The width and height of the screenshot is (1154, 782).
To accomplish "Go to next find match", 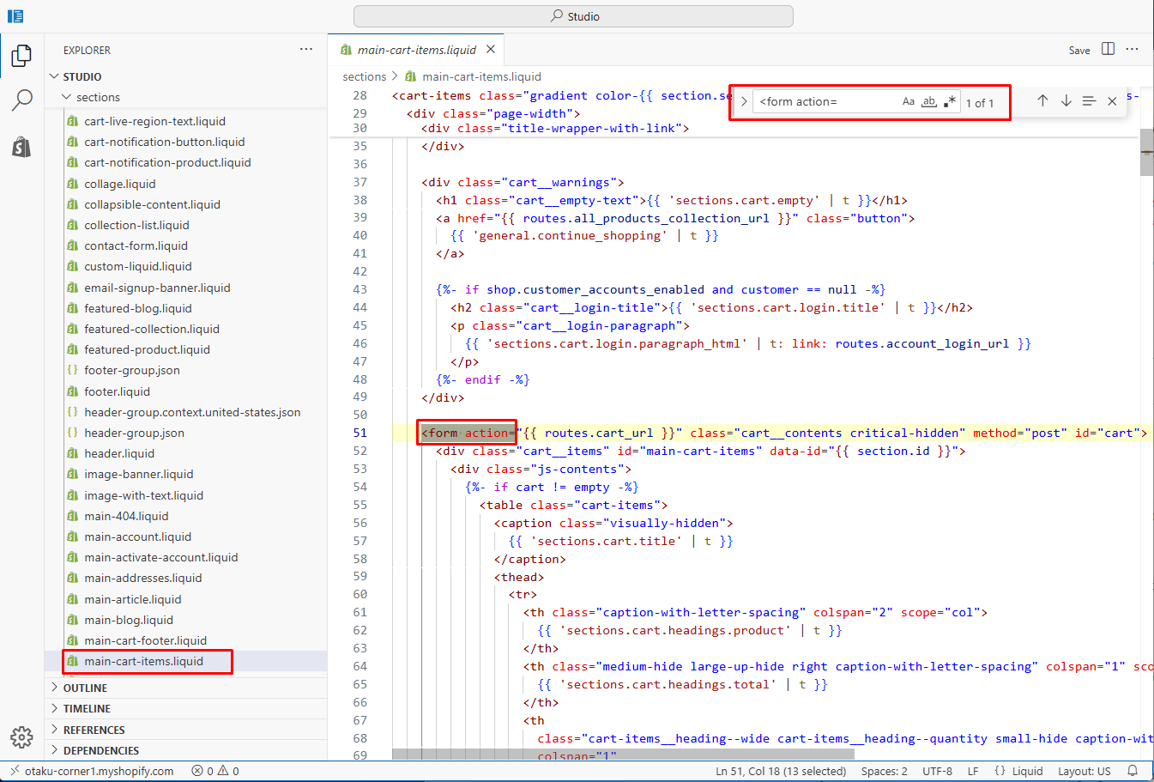I will [x=1066, y=101].
